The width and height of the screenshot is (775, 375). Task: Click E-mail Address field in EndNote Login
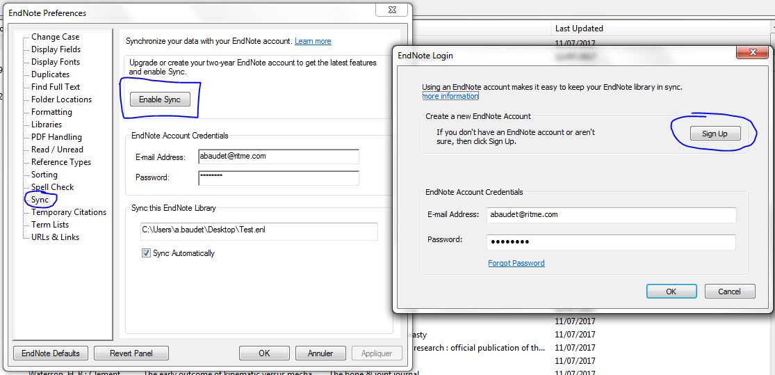click(612, 215)
